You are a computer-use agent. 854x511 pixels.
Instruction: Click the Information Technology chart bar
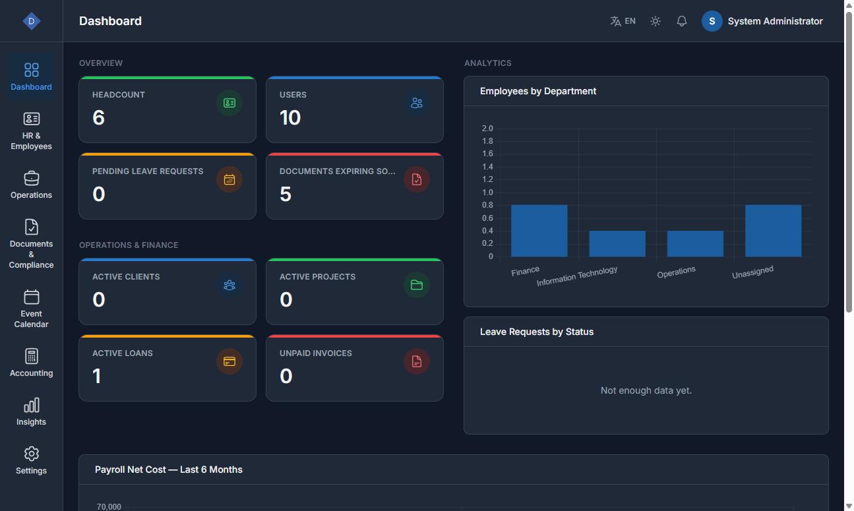coord(617,244)
